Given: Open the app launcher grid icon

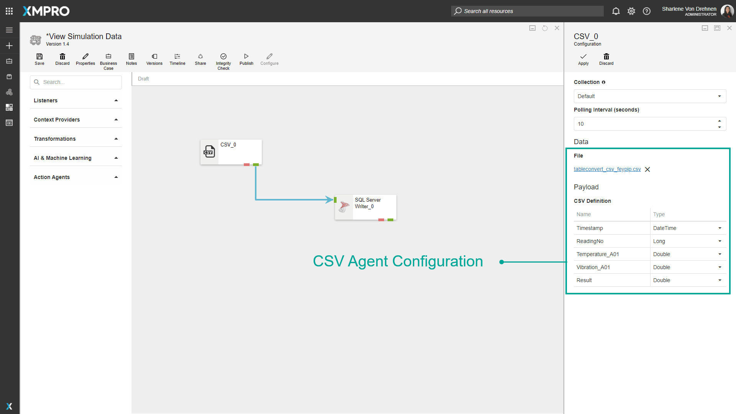Looking at the screenshot, I should coord(9,11).
